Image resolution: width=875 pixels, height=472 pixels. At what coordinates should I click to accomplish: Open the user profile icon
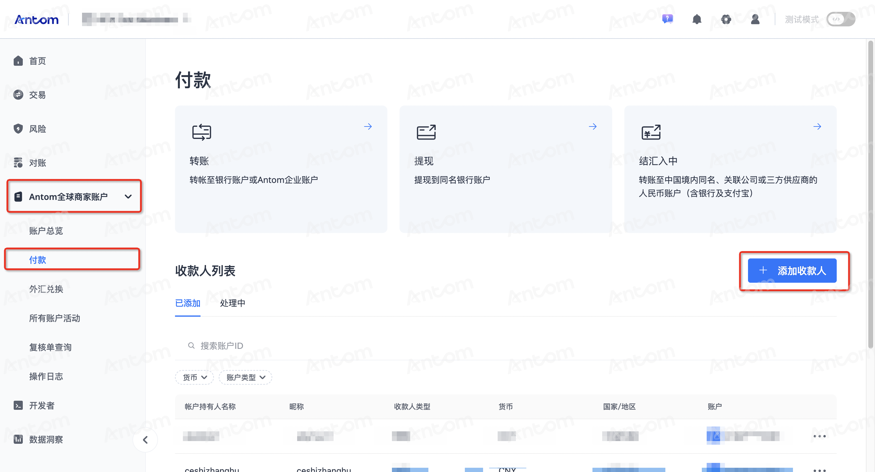755,19
